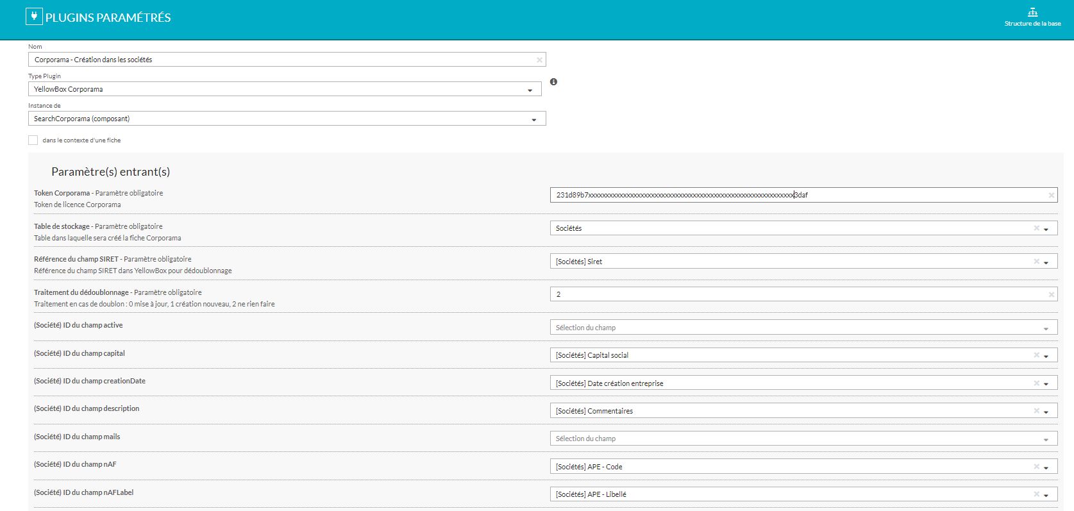Clear the Token Corporama field value
The height and width of the screenshot is (511, 1074).
point(1051,195)
